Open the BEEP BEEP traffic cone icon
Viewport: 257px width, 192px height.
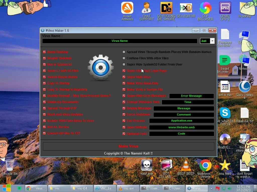pos(186,167)
